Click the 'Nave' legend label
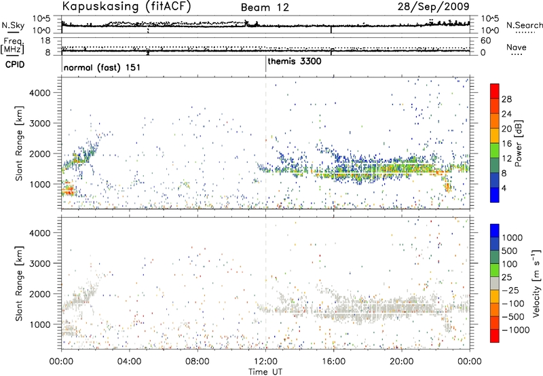This screenshot has height=376, width=543. (516, 47)
